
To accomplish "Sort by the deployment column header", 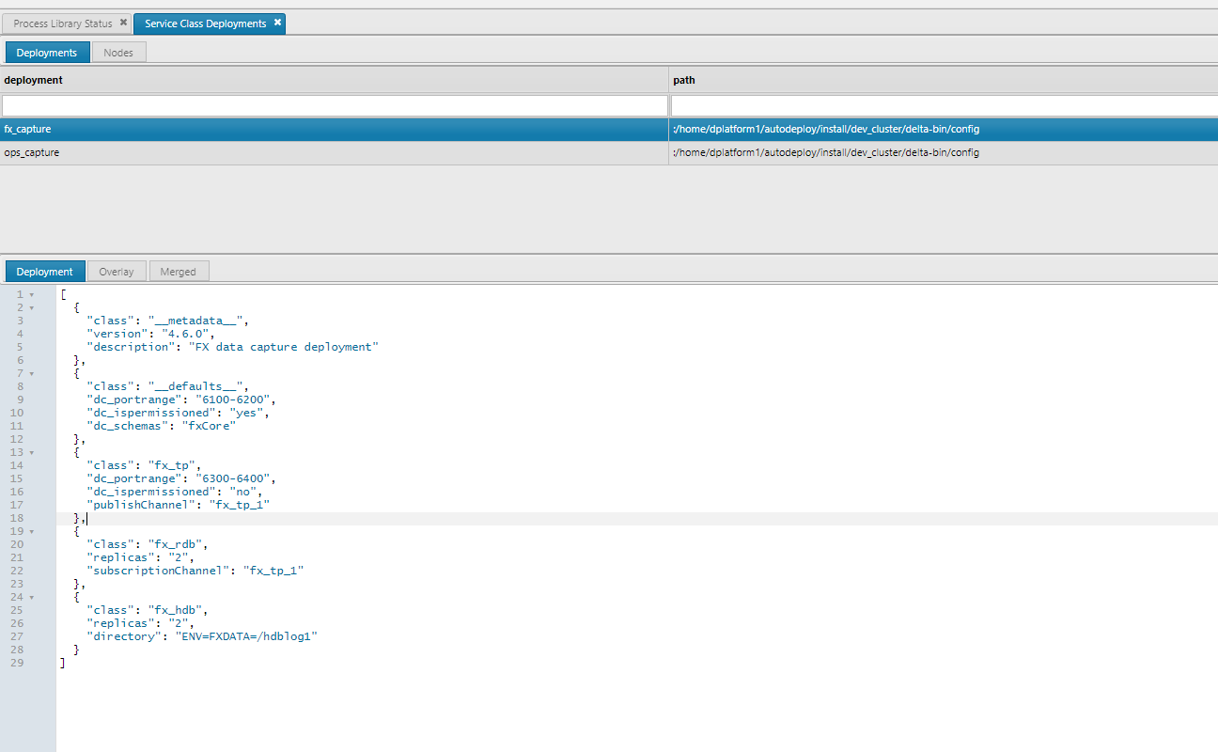I will coord(334,80).
